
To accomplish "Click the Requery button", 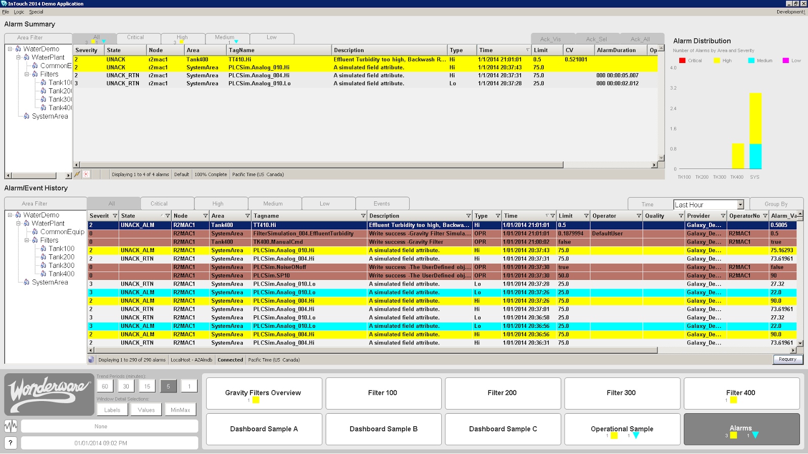I will 787,359.
